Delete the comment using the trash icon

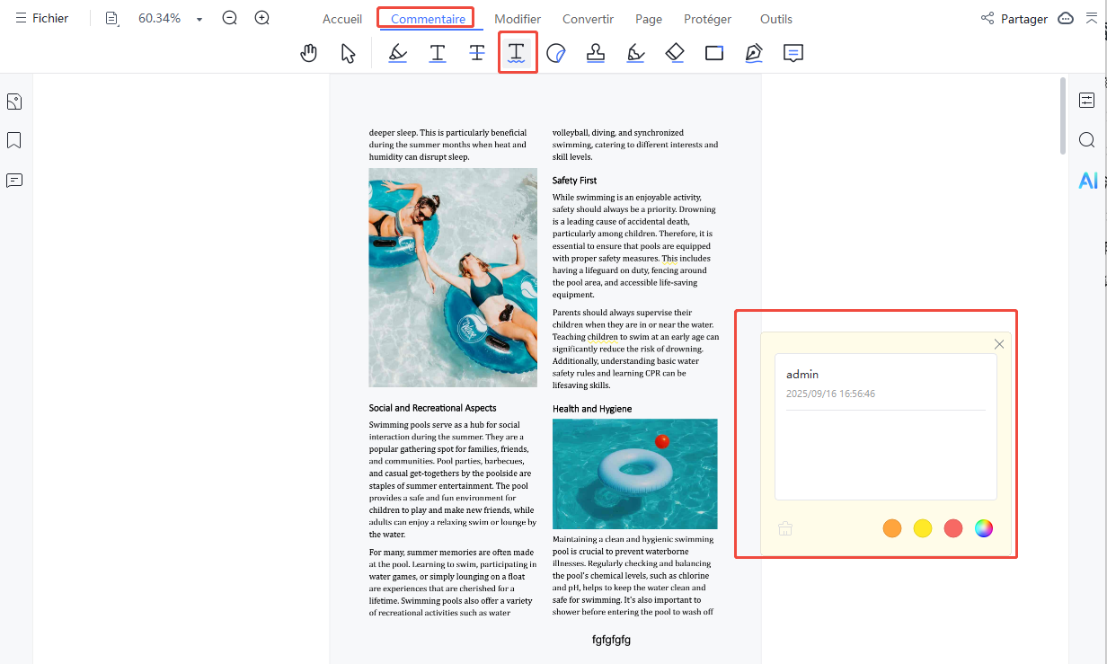pyautogui.click(x=785, y=528)
